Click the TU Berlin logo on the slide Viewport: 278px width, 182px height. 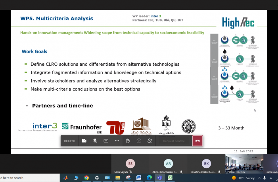(115, 128)
